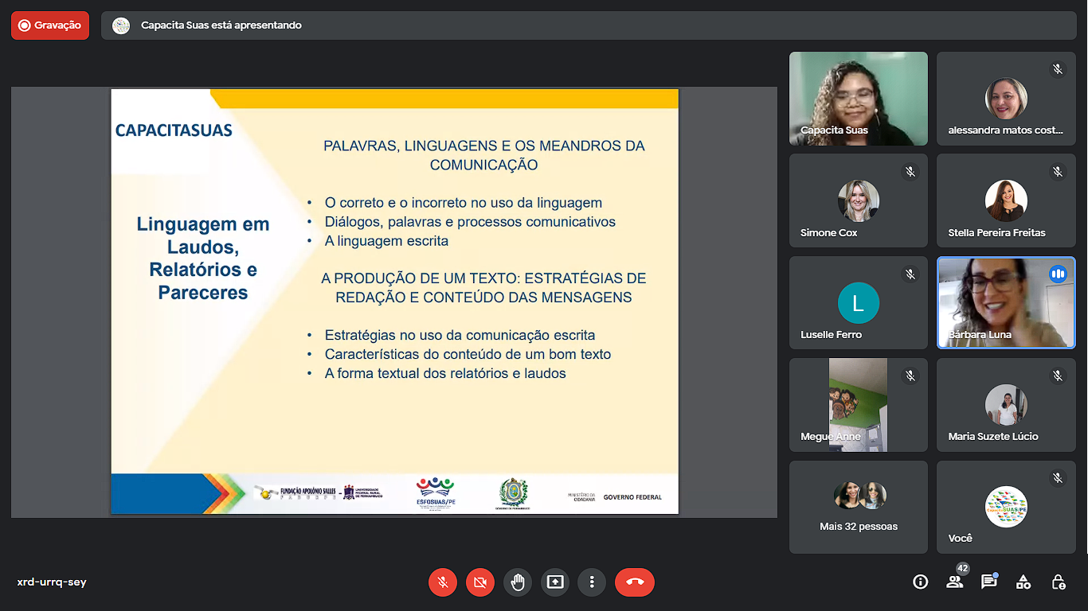
Task: Click the Luselle Ferro participant tile
Action: 858,302
